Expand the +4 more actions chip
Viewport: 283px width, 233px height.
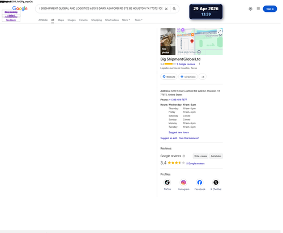[203, 77]
